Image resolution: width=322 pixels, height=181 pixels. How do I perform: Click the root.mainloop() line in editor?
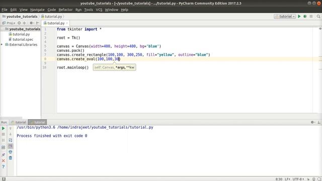[72, 67]
